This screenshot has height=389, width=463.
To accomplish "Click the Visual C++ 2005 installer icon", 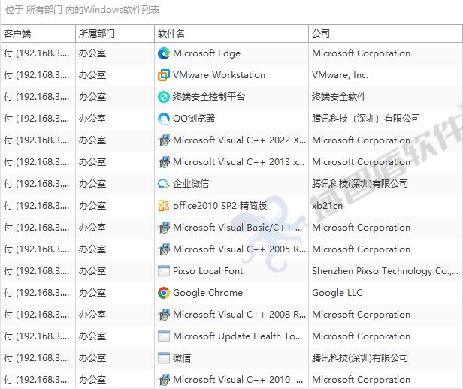I will pyautogui.click(x=164, y=249).
